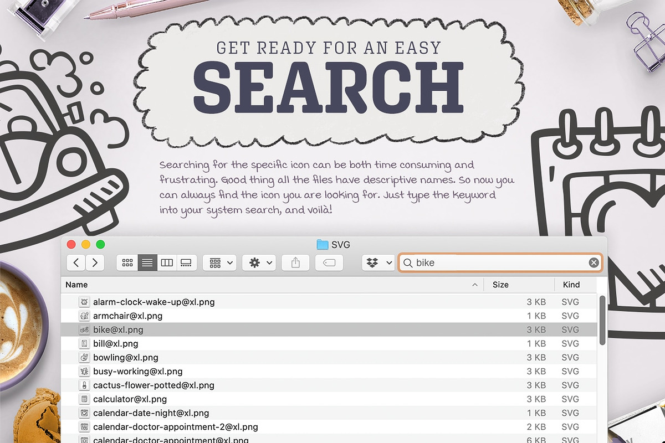
Task: Select the highlighted bike@xl.png row
Action: (330, 329)
